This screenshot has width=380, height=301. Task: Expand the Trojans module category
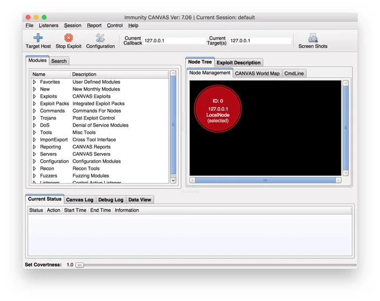coord(35,118)
